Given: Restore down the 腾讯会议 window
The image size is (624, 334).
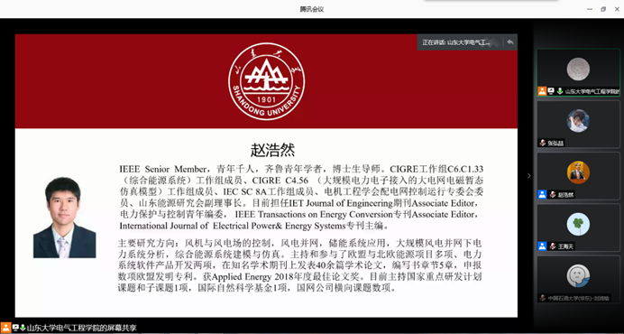Looking at the screenshot, I should pyautogui.click(x=603, y=9).
